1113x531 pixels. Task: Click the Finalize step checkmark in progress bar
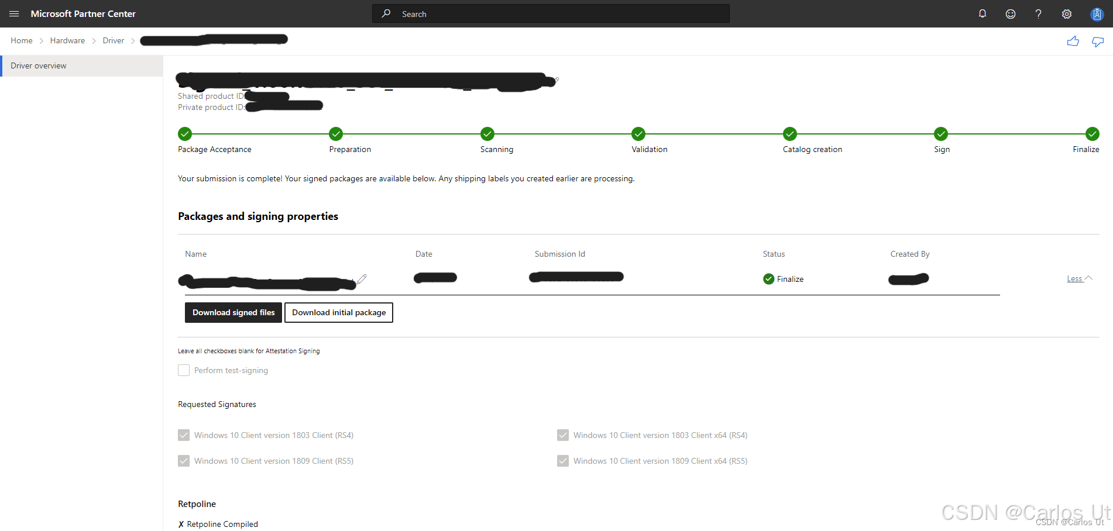coord(1093,134)
